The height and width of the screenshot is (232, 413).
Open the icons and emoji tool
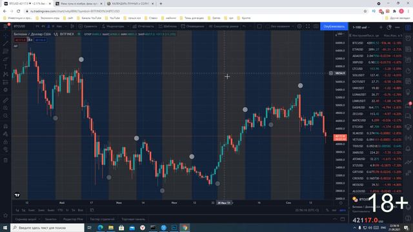[6, 90]
